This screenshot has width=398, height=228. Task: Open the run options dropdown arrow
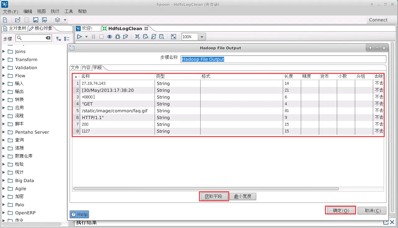tap(86, 37)
